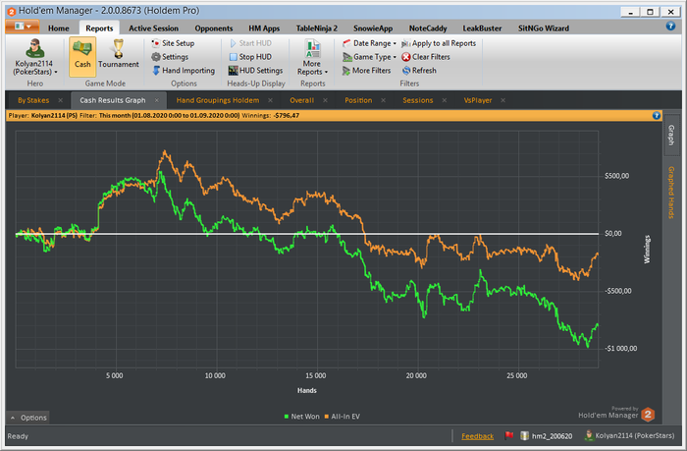This screenshot has height=451, width=687.
Task: Select the Graph side panel tab
Action: (x=671, y=136)
